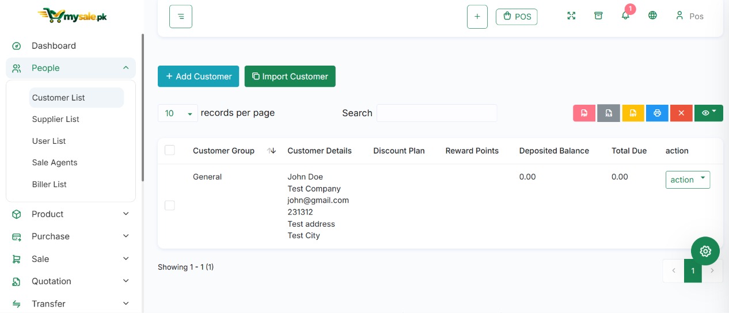
Task: Open the Pos user profile menu
Action: coord(689,16)
